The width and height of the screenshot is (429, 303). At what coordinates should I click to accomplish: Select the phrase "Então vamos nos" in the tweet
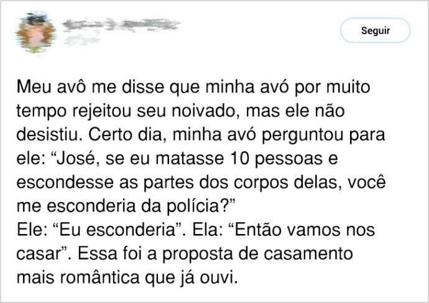pyautogui.click(x=305, y=230)
